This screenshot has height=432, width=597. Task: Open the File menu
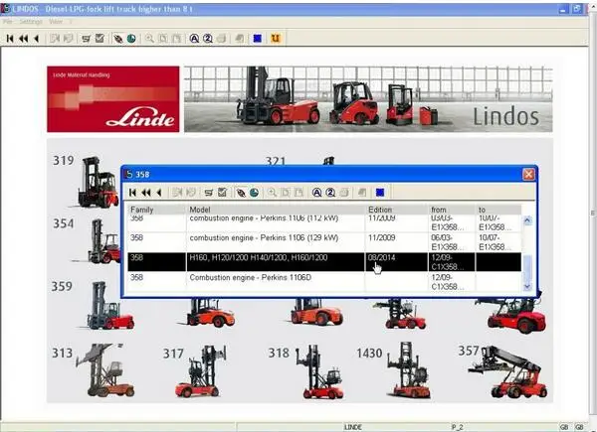[8, 22]
